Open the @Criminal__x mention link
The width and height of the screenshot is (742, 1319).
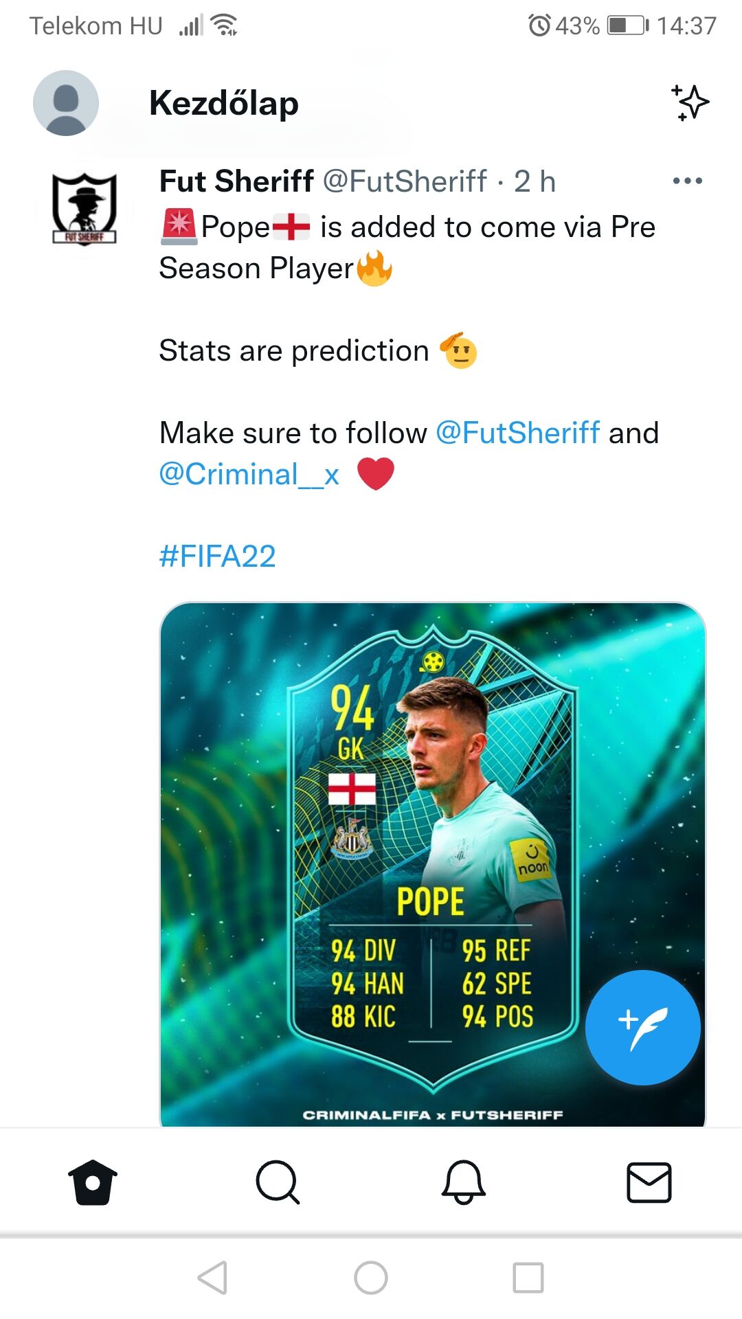[249, 475]
